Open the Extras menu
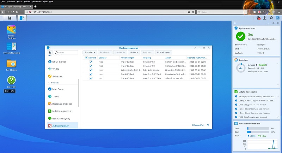This screenshot has width=282, height=153. (45, 1)
